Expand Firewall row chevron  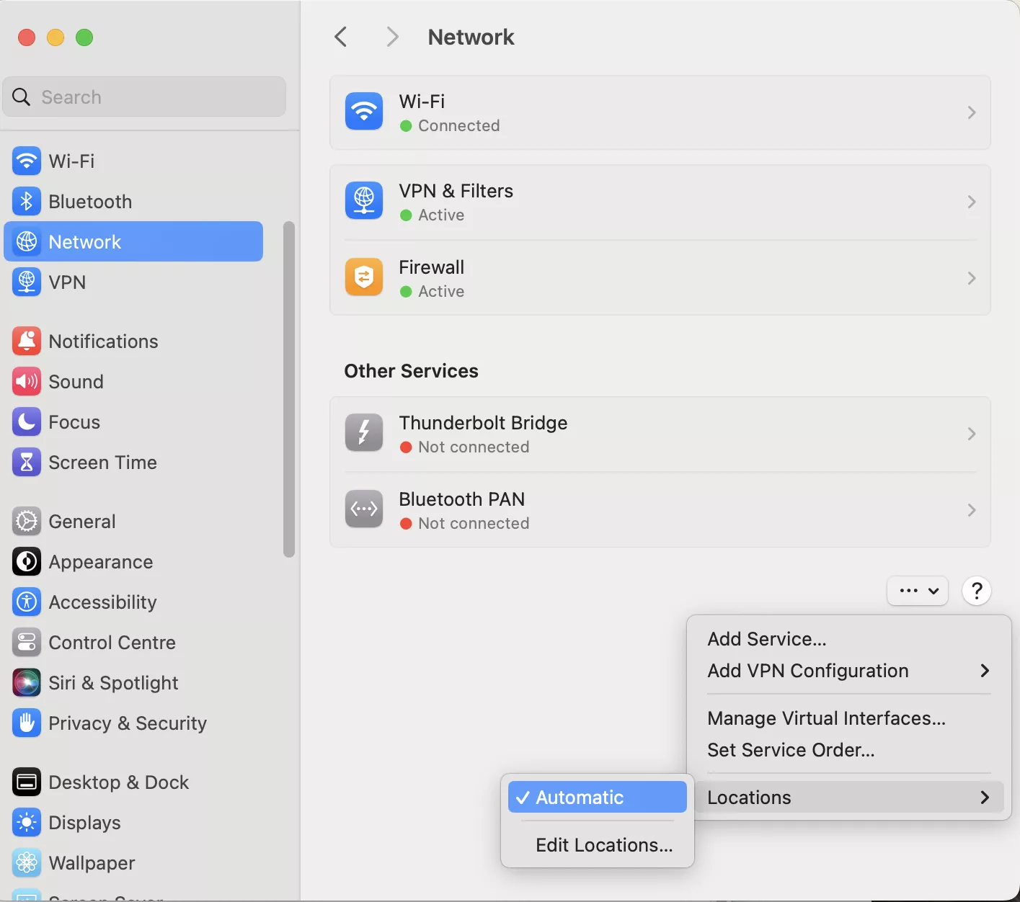972,278
